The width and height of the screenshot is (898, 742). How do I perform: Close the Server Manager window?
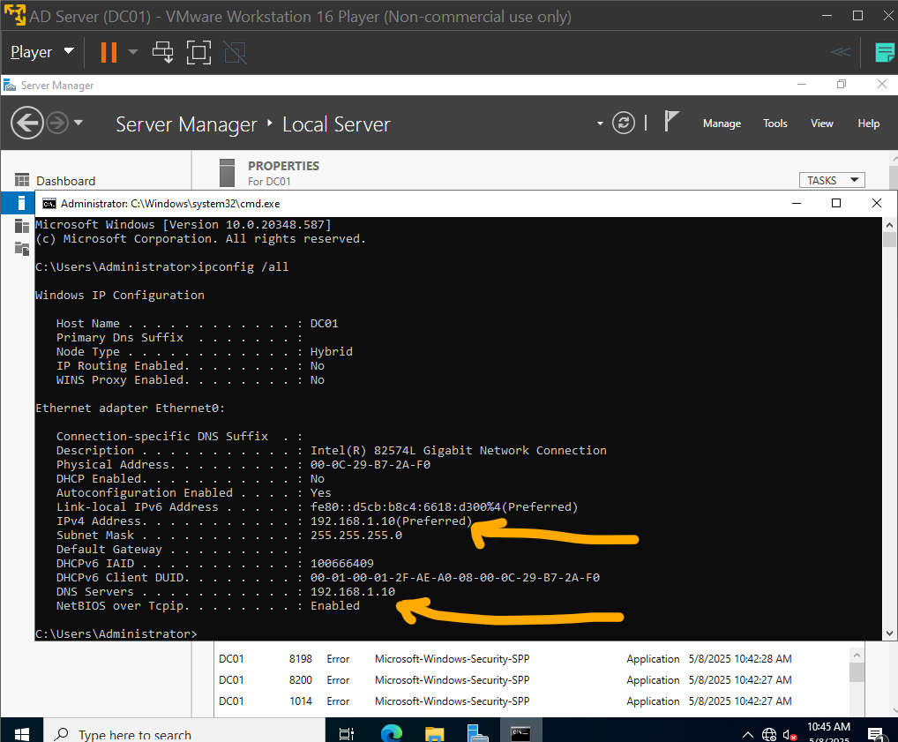point(882,84)
